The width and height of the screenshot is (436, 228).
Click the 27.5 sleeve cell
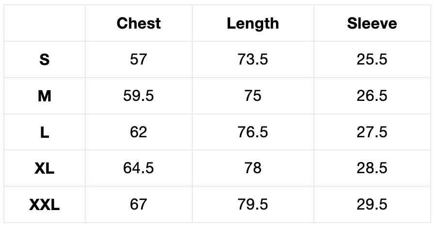(x=372, y=132)
